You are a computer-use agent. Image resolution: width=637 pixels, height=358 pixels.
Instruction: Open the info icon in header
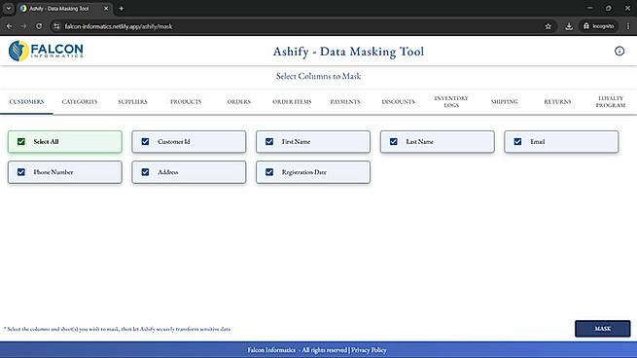(619, 52)
